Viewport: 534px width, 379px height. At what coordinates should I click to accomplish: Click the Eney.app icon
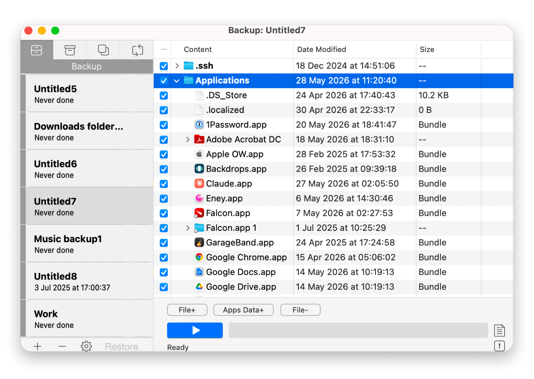[199, 198]
